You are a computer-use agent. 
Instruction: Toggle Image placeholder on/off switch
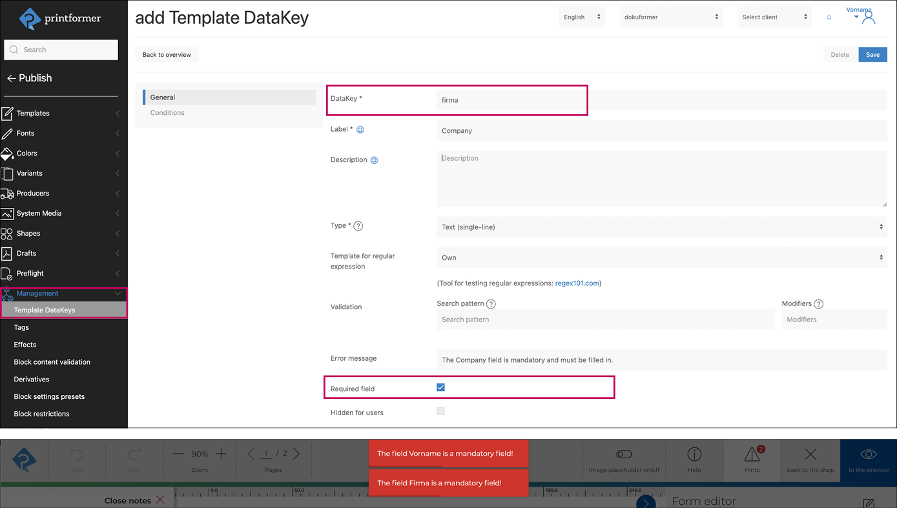pos(624,454)
